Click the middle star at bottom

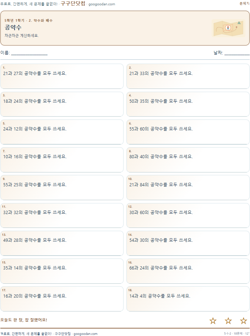click(228, 321)
